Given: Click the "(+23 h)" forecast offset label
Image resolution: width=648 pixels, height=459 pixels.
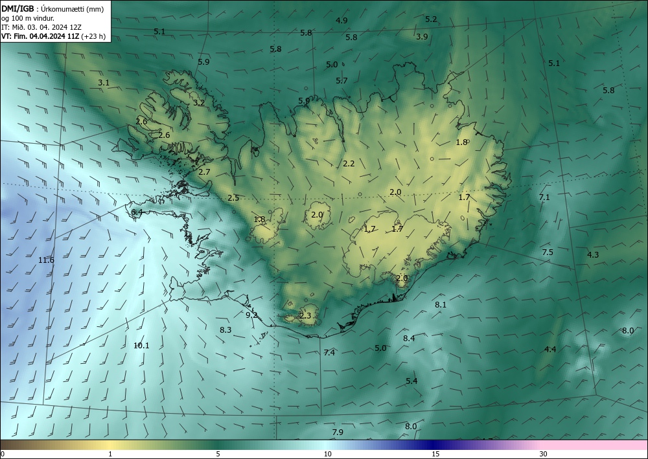Looking at the screenshot, I should tap(93, 36).
